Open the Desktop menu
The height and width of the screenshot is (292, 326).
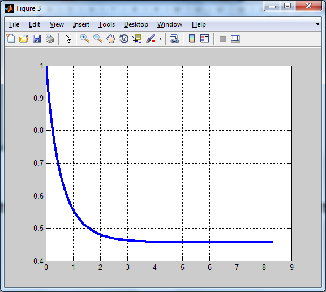coord(136,24)
